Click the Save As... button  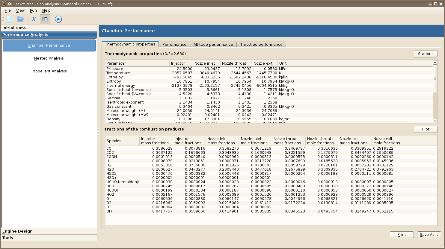click(429, 235)
